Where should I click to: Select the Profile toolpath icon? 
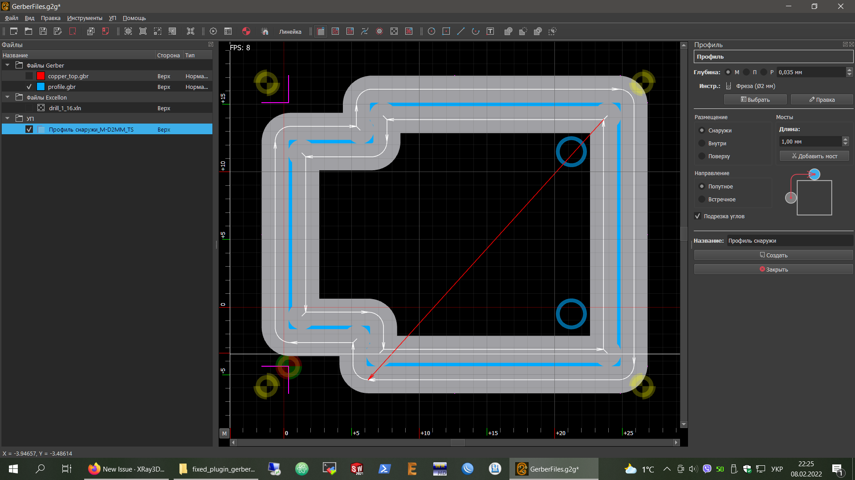coord(321,31)
